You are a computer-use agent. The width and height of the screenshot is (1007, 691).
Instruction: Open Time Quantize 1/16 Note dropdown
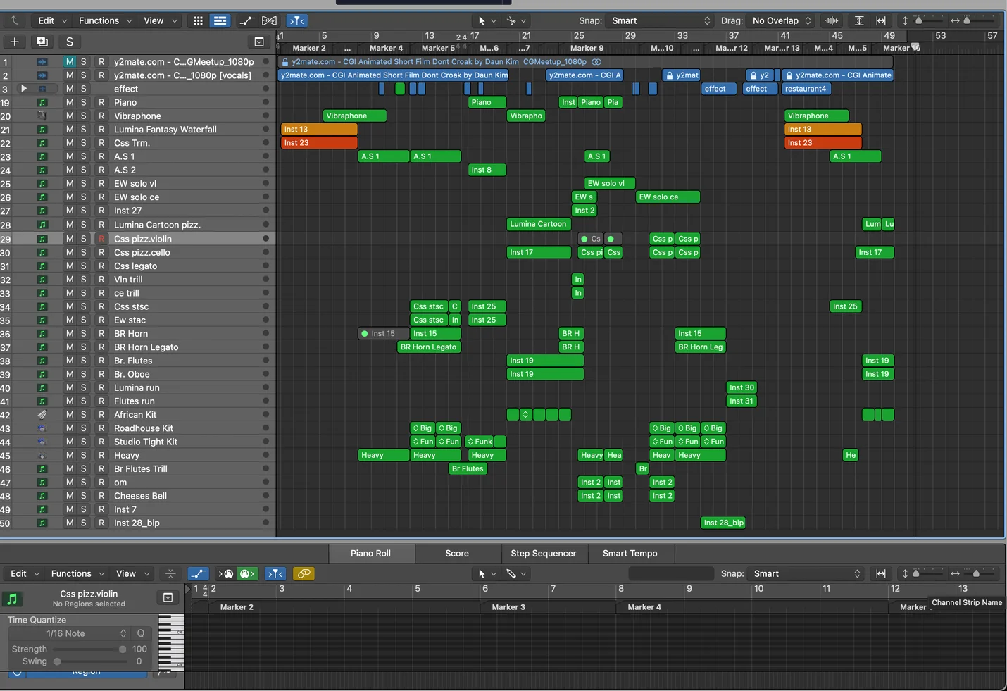click(x=68, y=633)
